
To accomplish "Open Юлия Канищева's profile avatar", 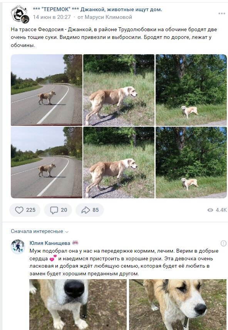I will pyautogui.click(x=18, y=247).
